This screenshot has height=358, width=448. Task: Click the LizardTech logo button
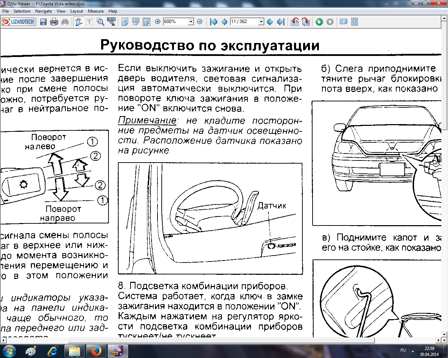click(x=18, y=22)
